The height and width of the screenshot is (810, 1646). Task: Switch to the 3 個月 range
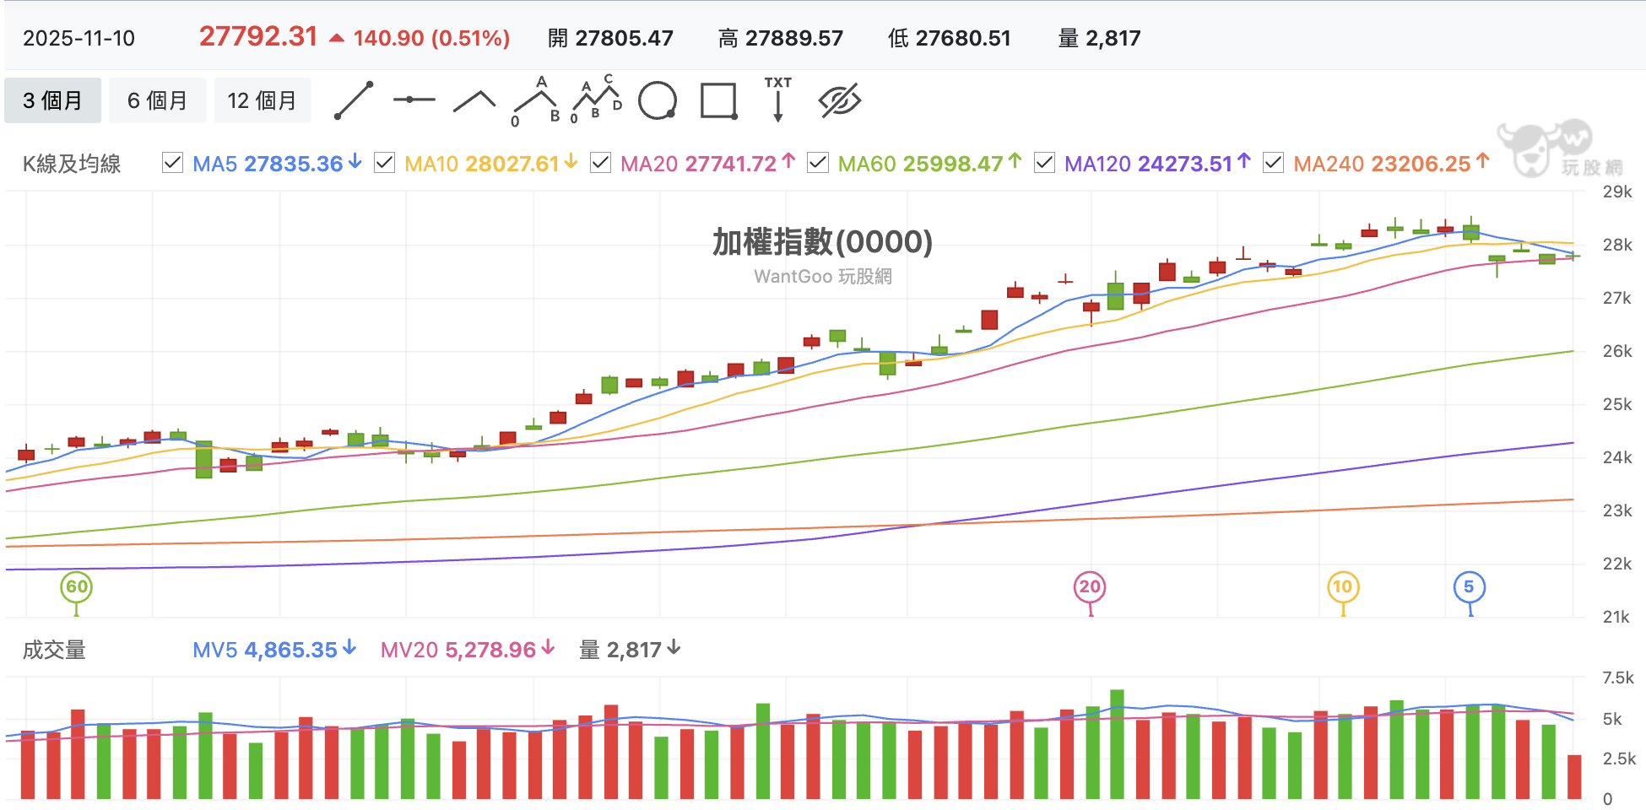pos(52,100)
